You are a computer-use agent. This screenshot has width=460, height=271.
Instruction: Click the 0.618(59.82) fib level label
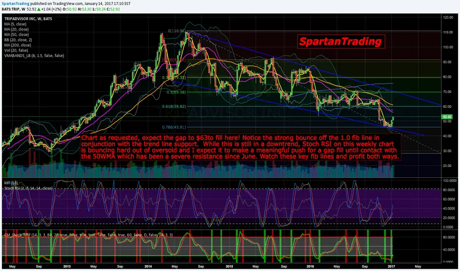[x=174, y=106]
